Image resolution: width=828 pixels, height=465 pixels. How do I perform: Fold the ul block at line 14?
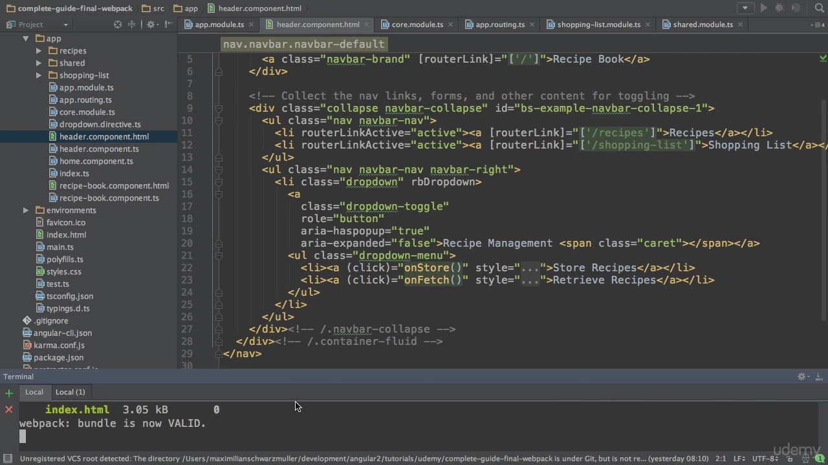(x=219, y=170)
